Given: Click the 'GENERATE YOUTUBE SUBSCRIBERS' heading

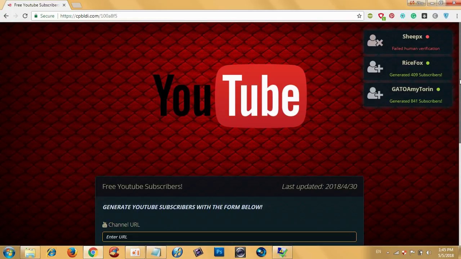Looking at the screenshot, I should 183,207.
